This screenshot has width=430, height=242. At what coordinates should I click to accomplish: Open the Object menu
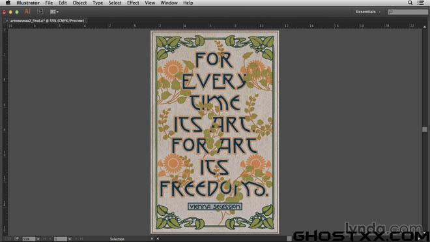(79, 3)
